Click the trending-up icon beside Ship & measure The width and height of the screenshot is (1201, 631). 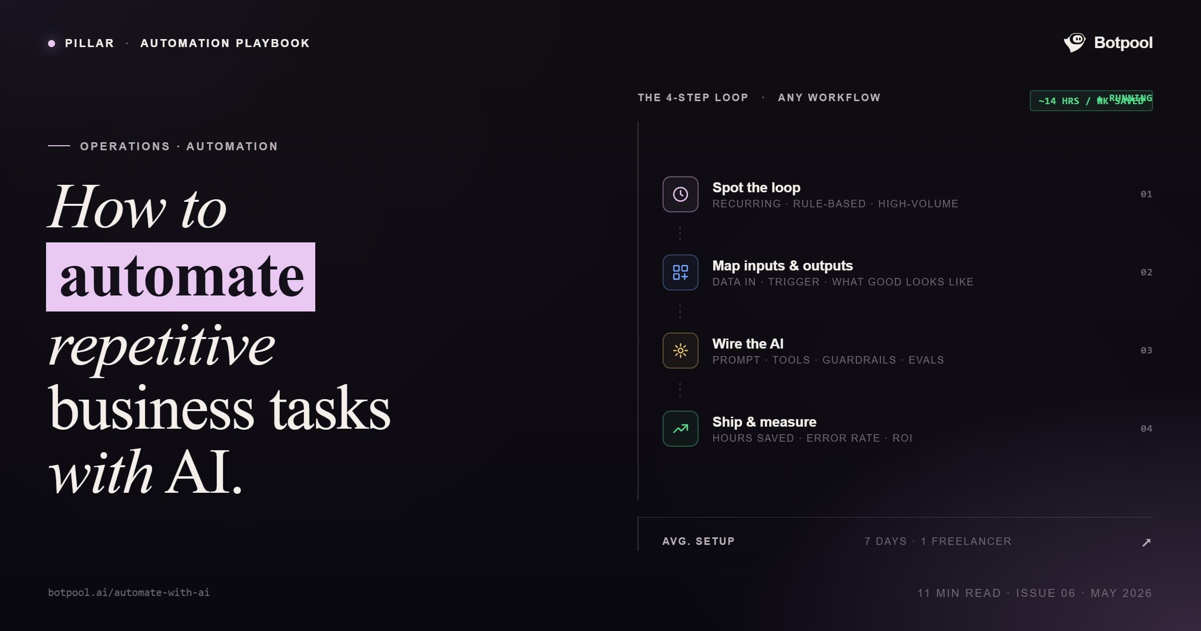point(680,429)
